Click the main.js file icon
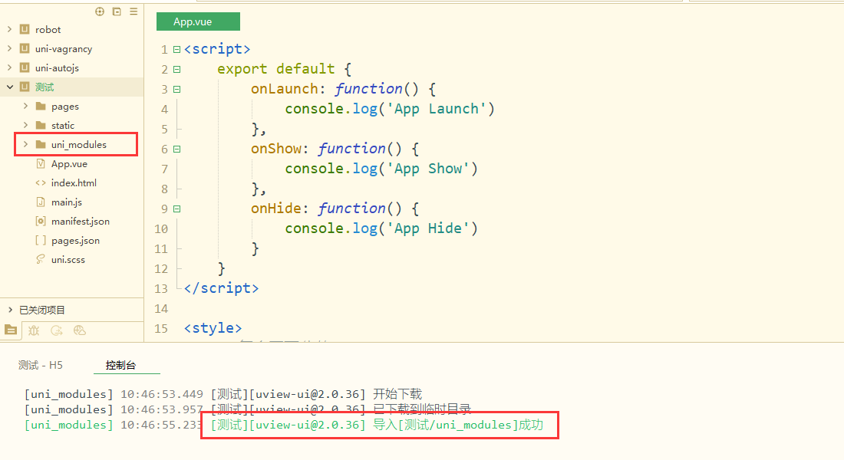This screenshot has height=460, width=844. pyautogui.click(x=41, y=202)
